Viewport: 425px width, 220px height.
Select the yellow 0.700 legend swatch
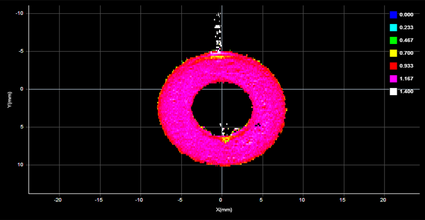(393, 53)
